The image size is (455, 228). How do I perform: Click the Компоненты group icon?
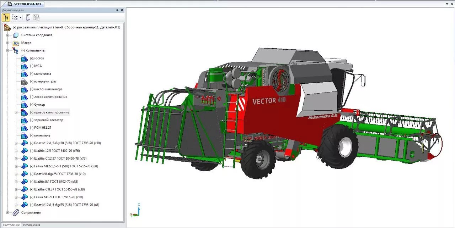16,51
